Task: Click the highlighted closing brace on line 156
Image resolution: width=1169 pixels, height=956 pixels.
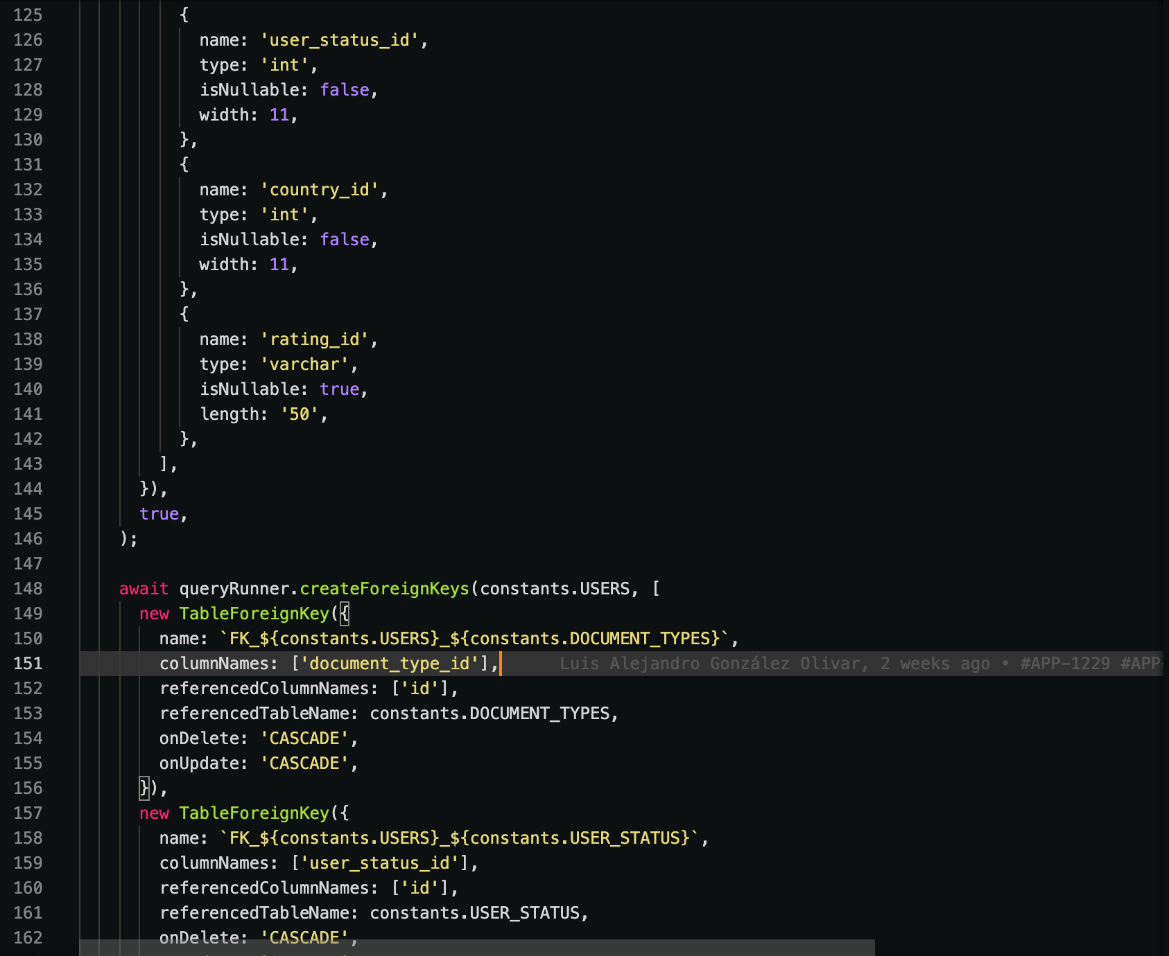Action: coord(144,788)
